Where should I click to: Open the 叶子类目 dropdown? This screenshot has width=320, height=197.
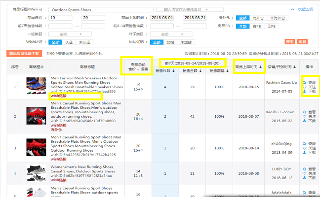coord(171,34)
